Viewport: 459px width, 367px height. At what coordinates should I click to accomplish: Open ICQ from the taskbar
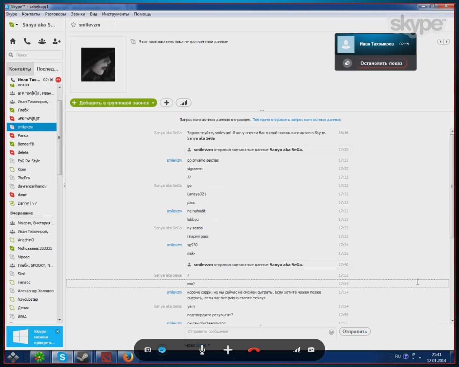(x=39, y=357)
